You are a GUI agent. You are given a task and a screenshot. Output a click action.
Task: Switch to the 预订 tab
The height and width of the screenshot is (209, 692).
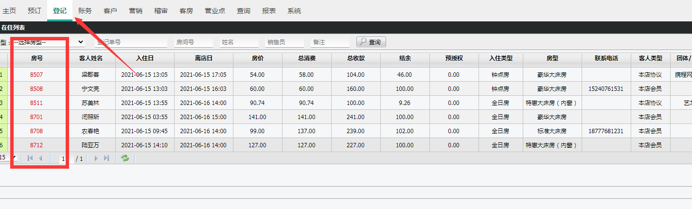[35, 11]
